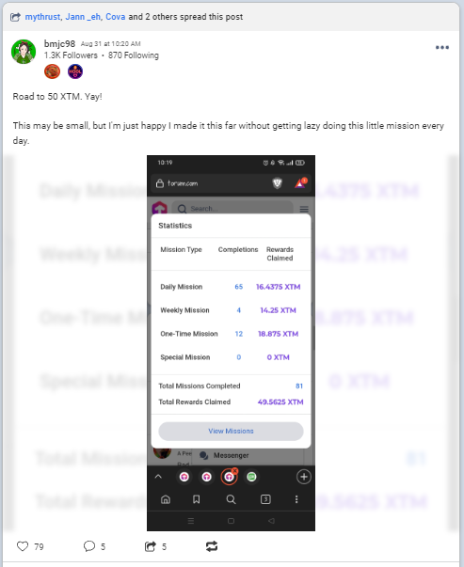Open comments via speech bubble icon
Image resolution: width=464 pixels, height=567 pixels.
pyautogui.click(x=89, y=546)
